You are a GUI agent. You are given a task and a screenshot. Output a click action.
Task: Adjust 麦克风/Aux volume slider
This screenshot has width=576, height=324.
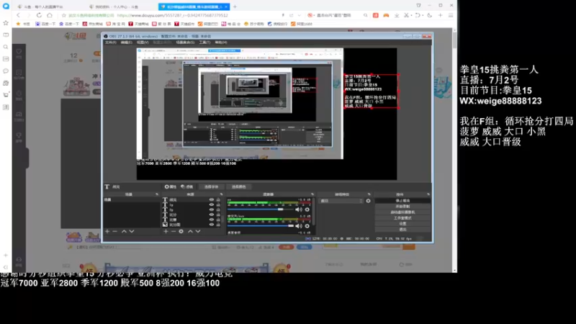[x=261, y=226]
